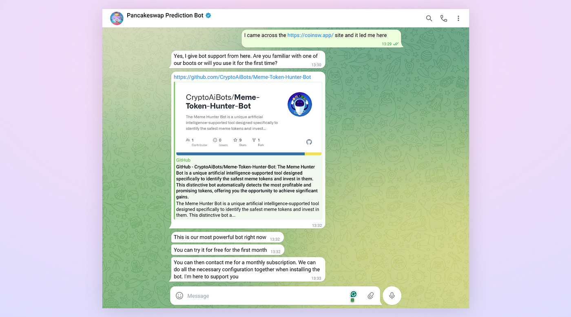571x317 pixels.
Task: Open the https://coinsw.app/ link
Action: 310,35
